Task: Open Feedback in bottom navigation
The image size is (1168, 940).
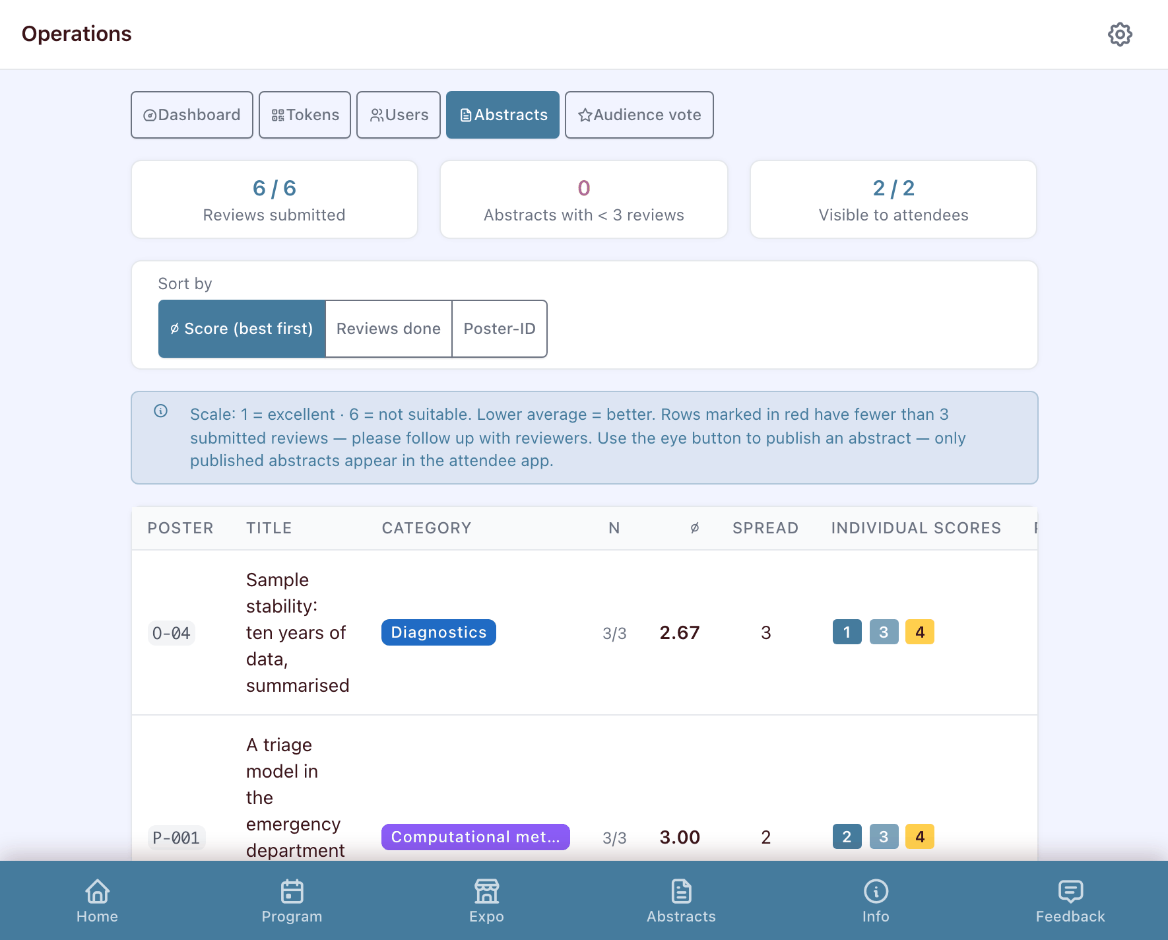Action: (1070, 900)
